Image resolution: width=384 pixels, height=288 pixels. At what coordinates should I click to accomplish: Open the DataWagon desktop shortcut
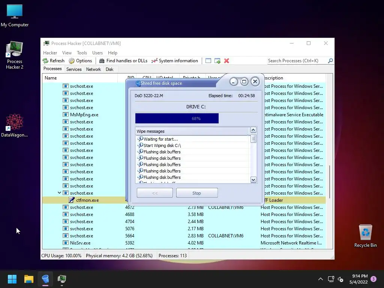(15, 125)
